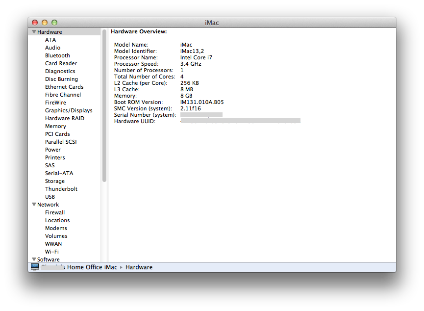Select Disc Burning entry
The height and width of the screenshot is (311, 424).
tap(61, 79)
